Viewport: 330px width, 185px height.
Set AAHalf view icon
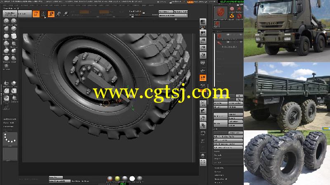coord(203,55)
